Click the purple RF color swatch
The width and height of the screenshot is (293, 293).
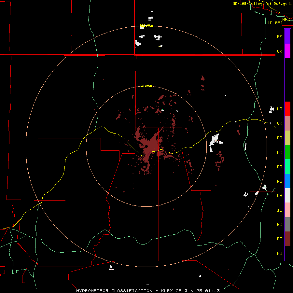coord(287,36)
